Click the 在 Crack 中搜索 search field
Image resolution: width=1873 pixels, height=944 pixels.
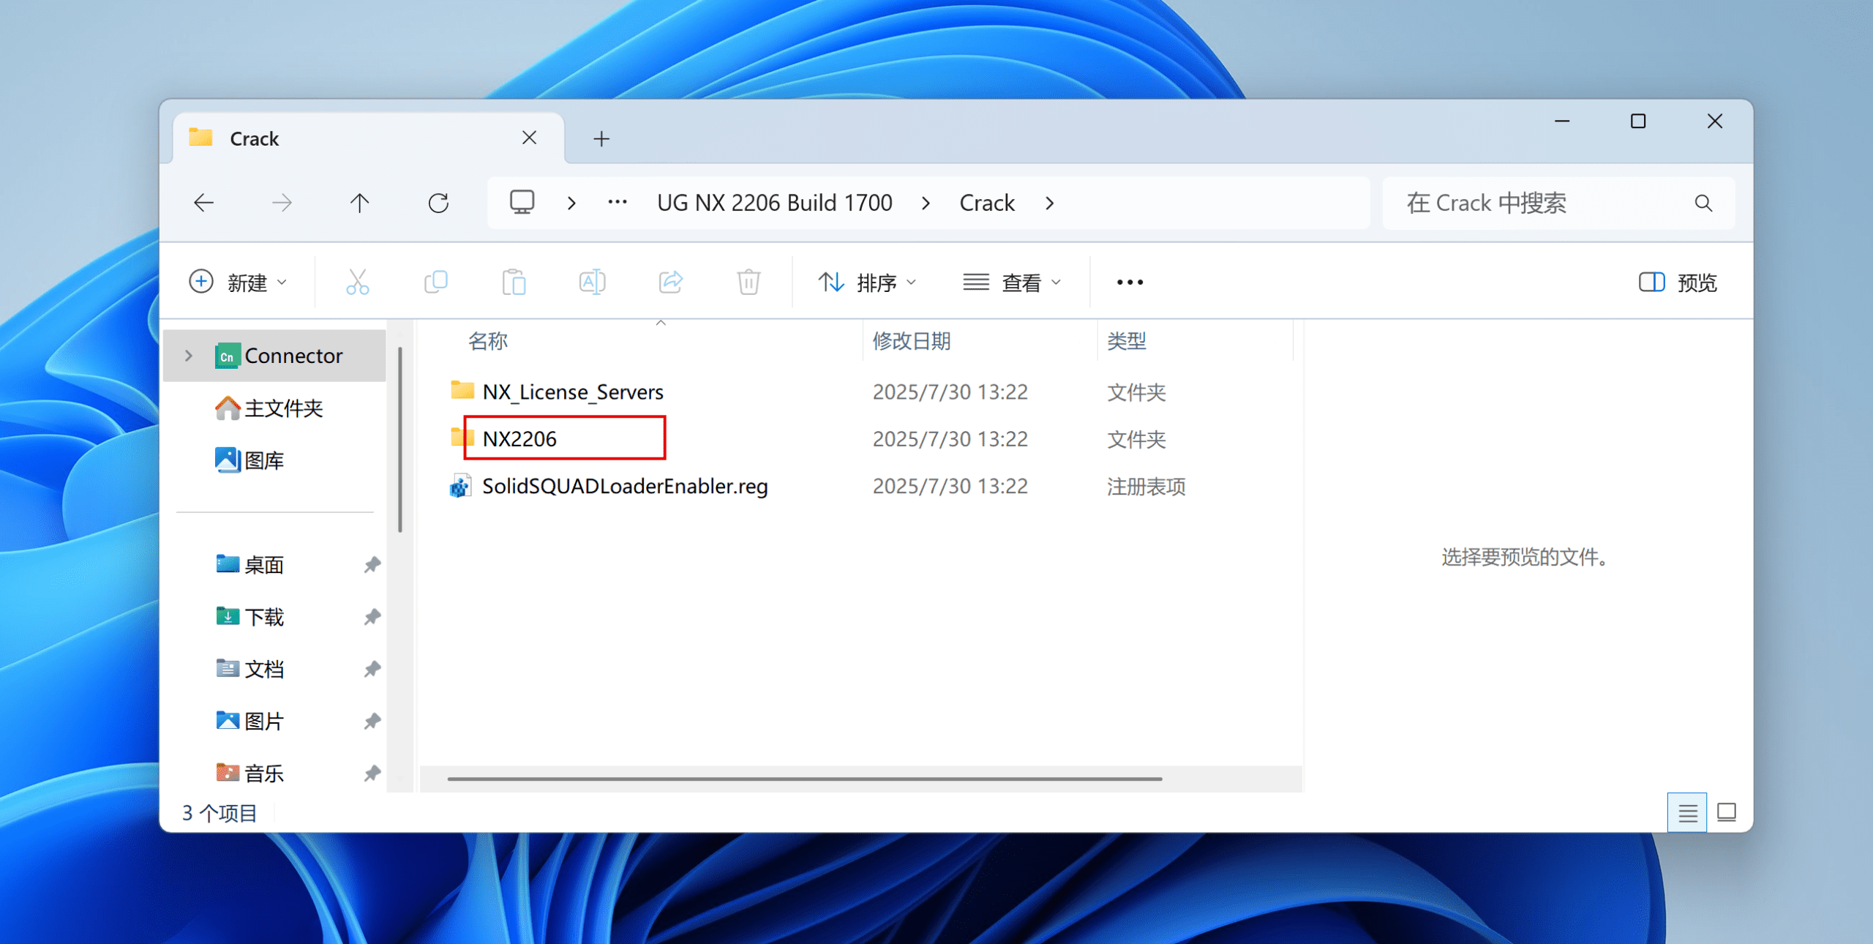click(x=1544, y=203)
